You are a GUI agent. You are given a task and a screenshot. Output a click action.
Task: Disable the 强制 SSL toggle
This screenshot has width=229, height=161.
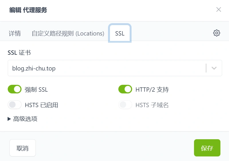coord(15,89)
